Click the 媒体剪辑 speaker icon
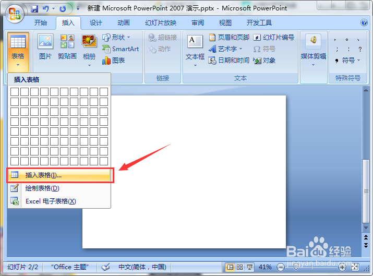 pos(314,40)
